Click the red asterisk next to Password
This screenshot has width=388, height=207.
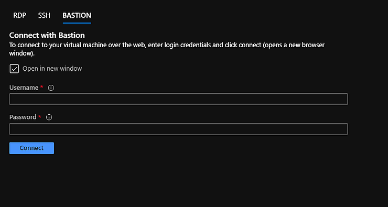pyautogui.click(x=40, y=116)
